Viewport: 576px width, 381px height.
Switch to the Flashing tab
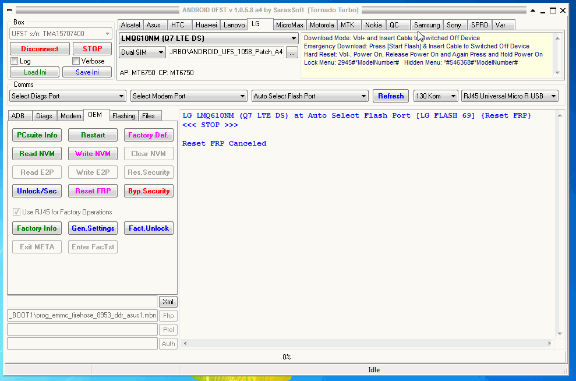tap(124, 116)
